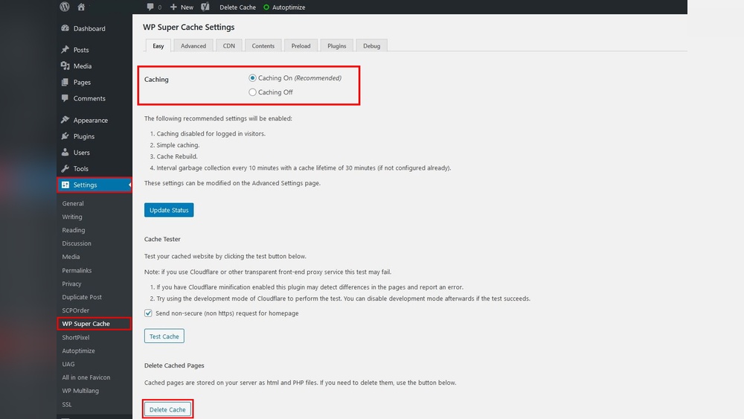Image resolution: width=744 pixels, height=419 pixels.
Task: Switch to the Easy tab
Action: [158, 45]
